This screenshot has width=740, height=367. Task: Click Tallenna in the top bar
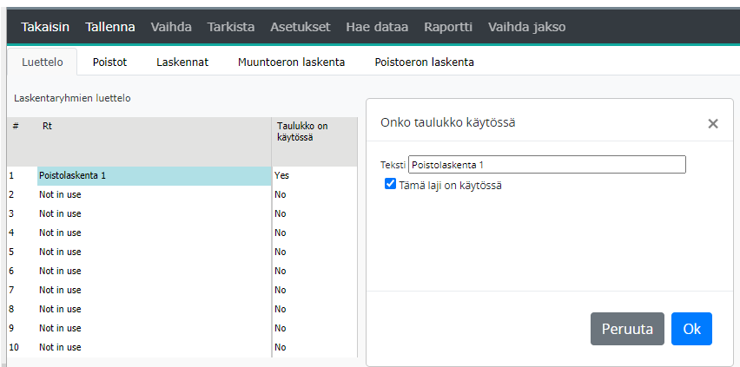(110, 27)
